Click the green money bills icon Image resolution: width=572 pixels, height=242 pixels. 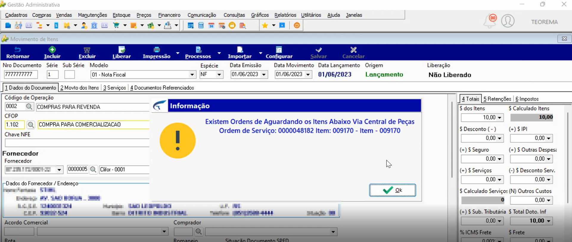pyautogui.click(x=151, y=26)
